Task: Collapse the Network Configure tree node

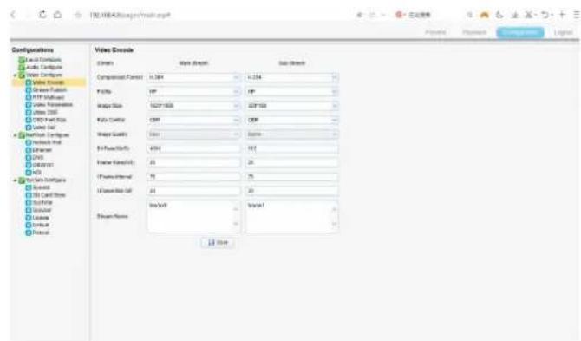Action: pos(16,134)
